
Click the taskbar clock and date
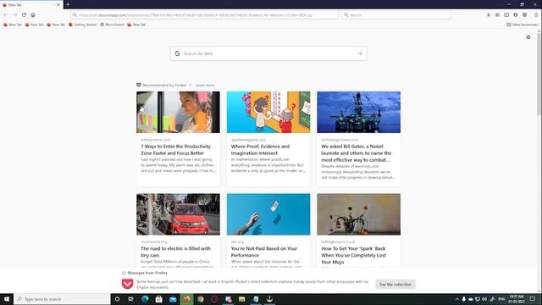click(517, 299)
